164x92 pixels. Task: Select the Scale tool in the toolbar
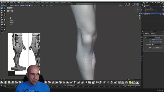2,30
